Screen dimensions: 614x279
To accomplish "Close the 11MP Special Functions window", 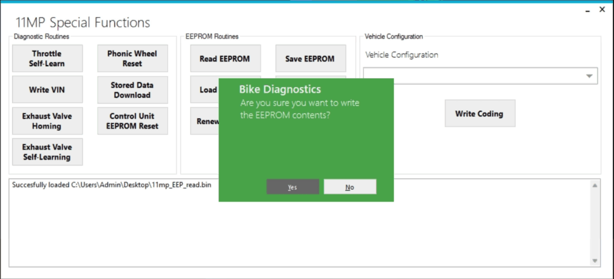I will pyautogui.click(x=602, y=9).
